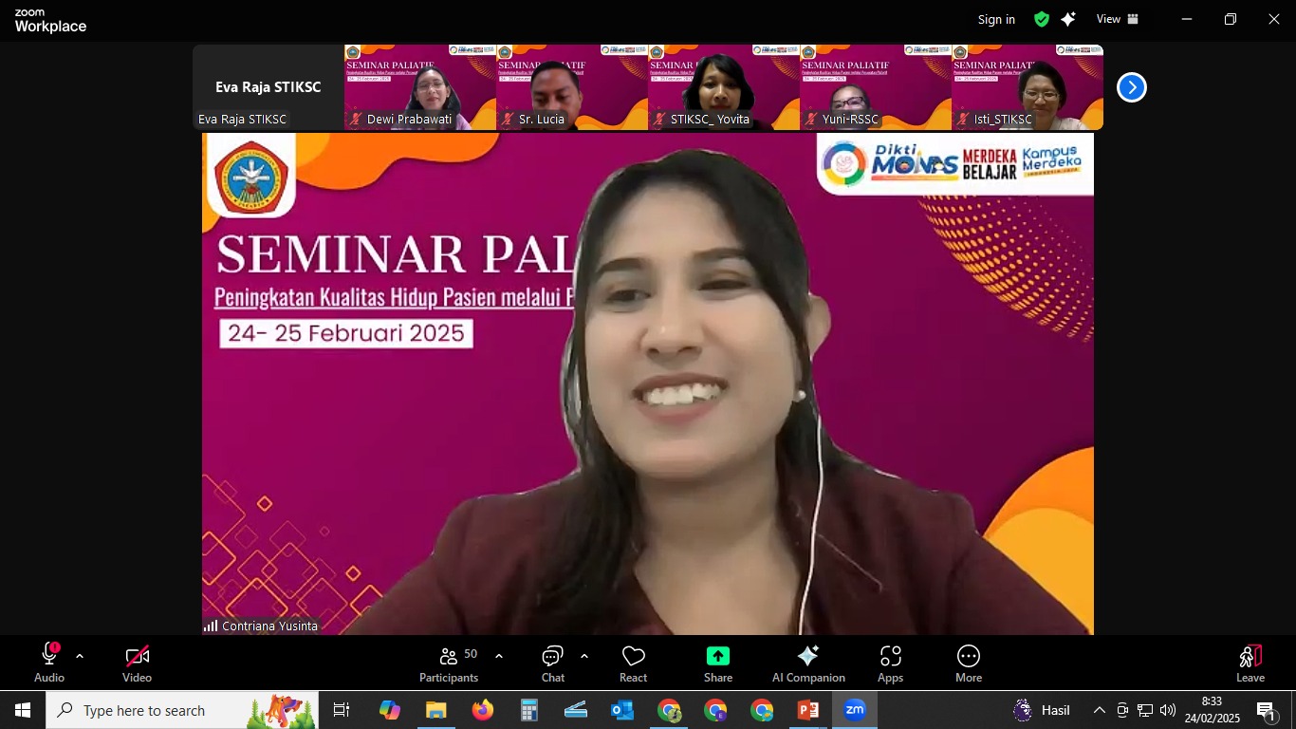This screenshot has height=729, width=1296.
Task: Leave the meeting
Action: click(1250, 664)
